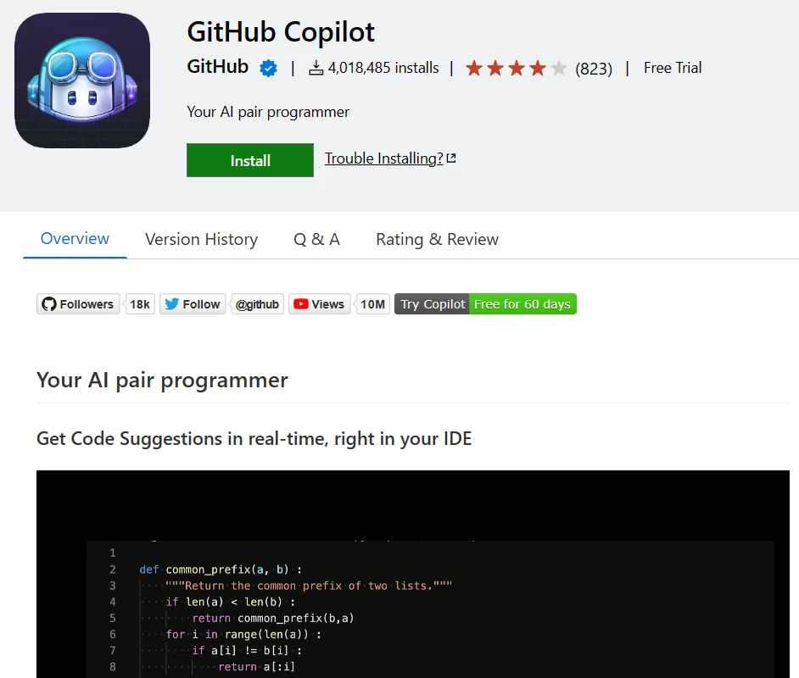Click the download icon beside installs count
This screenshot has height=678, width=799.
[x=316, y=69]
